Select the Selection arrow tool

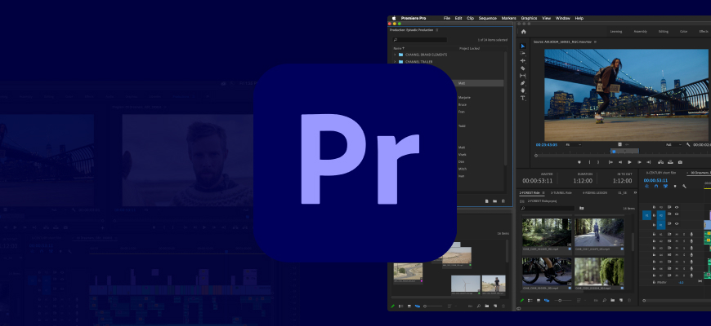click(522, 46)
